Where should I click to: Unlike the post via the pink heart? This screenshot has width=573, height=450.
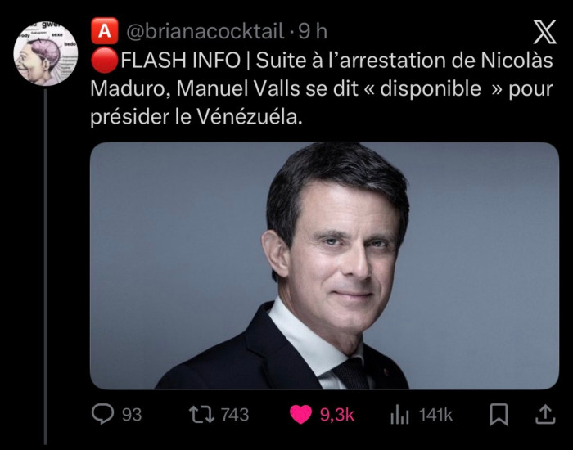pyautogui.click(x=301, y=415)
